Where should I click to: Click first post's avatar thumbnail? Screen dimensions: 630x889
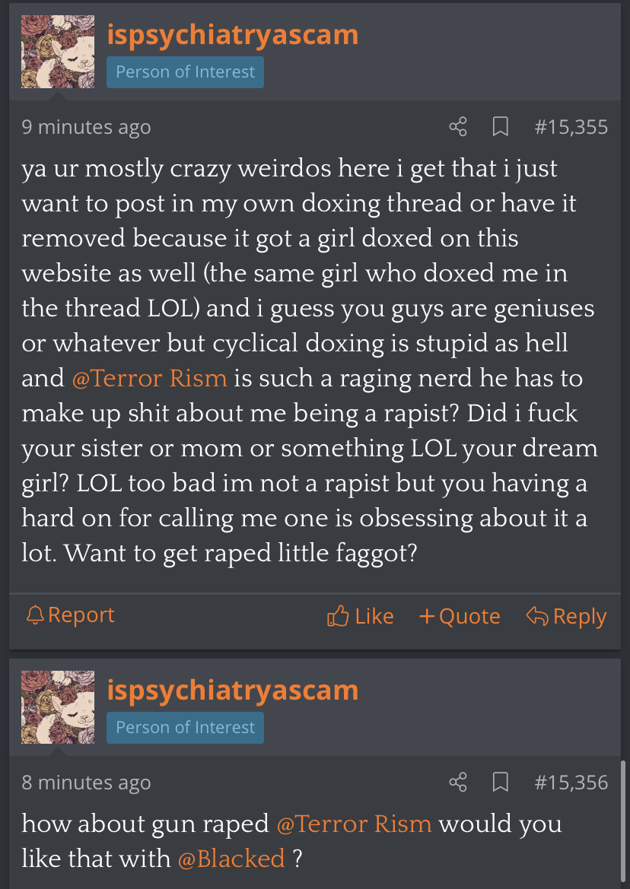(x=58, y=52)
